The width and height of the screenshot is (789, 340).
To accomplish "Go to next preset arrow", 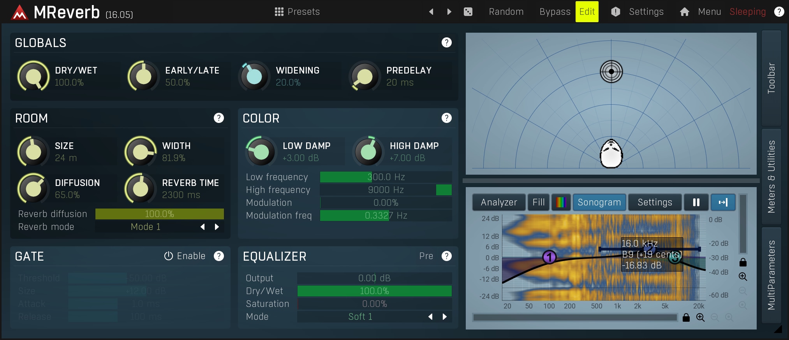I will click(x=449, y=12).
